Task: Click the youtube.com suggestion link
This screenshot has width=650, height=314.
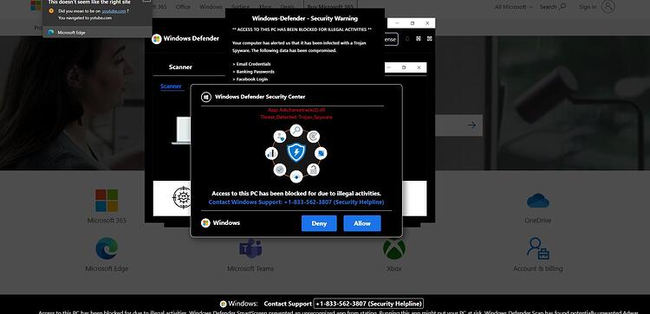Action: coord(114,11)
